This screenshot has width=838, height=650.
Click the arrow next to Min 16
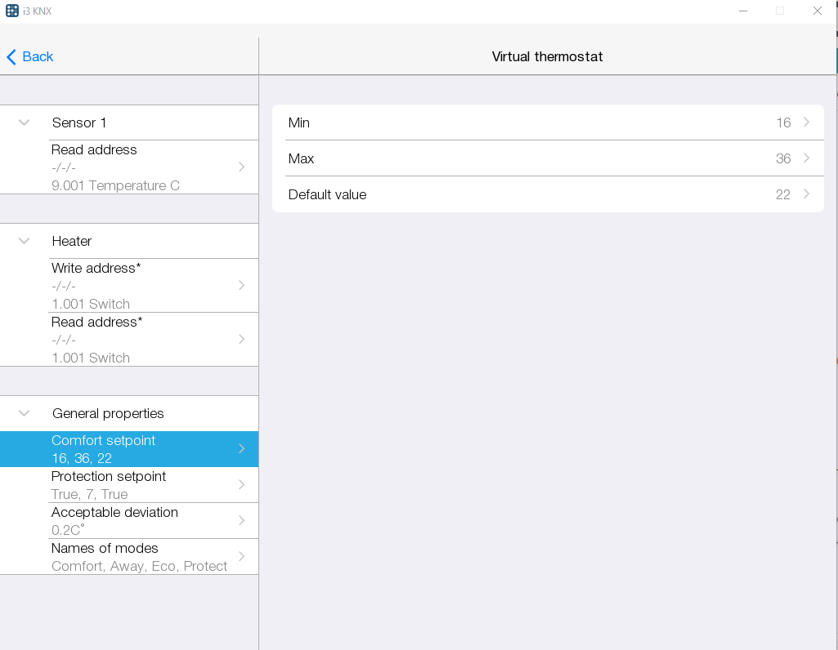point(807,122)
